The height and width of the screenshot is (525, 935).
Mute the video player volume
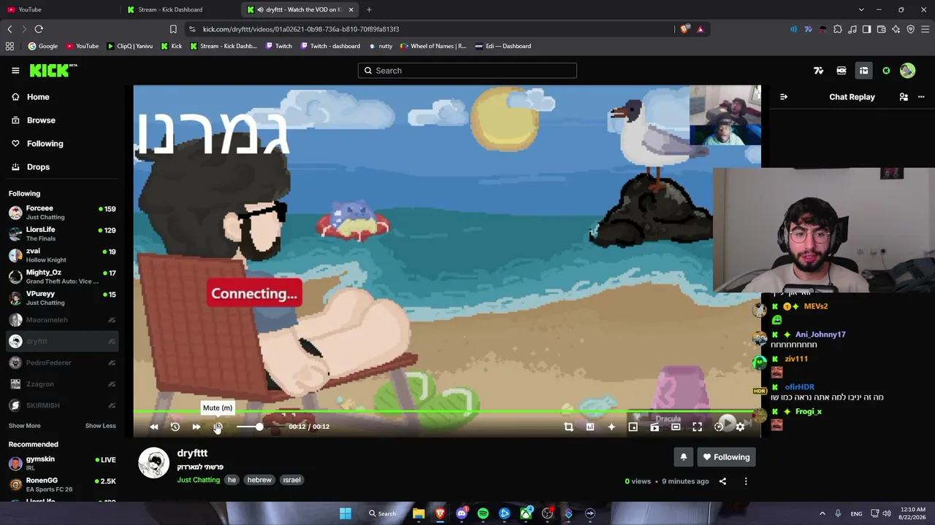pyautogui.click(x=218, y=427)
